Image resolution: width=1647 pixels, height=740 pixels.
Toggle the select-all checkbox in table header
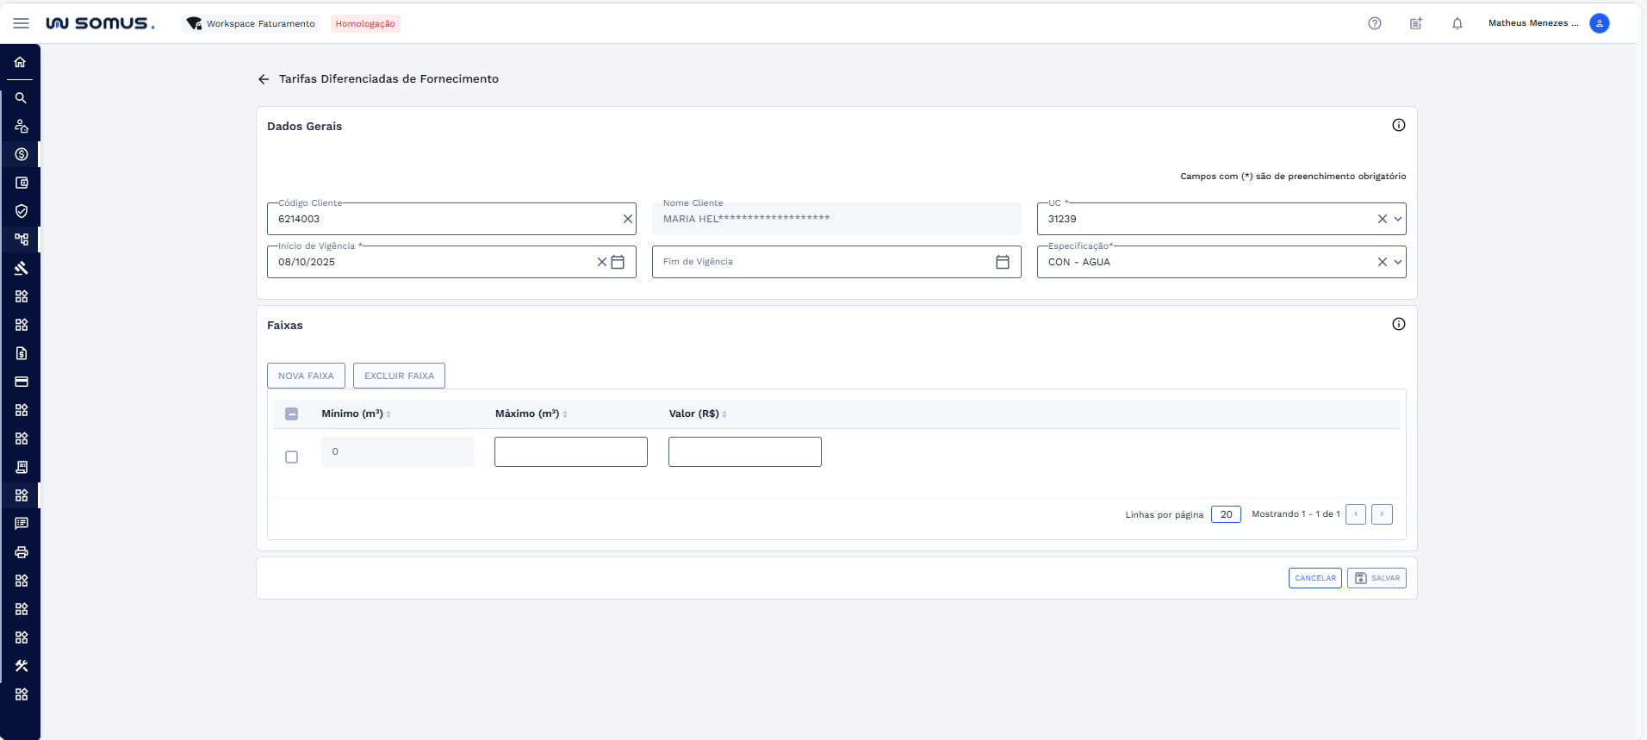pos(291,414)
